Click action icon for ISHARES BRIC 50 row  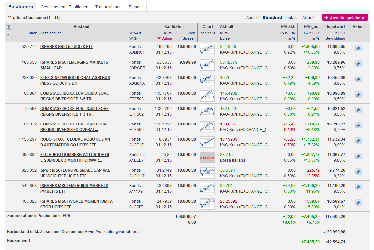click(358, 49)
